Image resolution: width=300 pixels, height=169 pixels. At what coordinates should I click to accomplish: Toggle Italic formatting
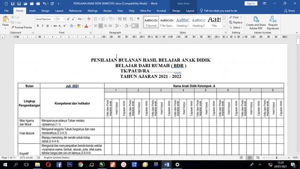pos(43,26)
